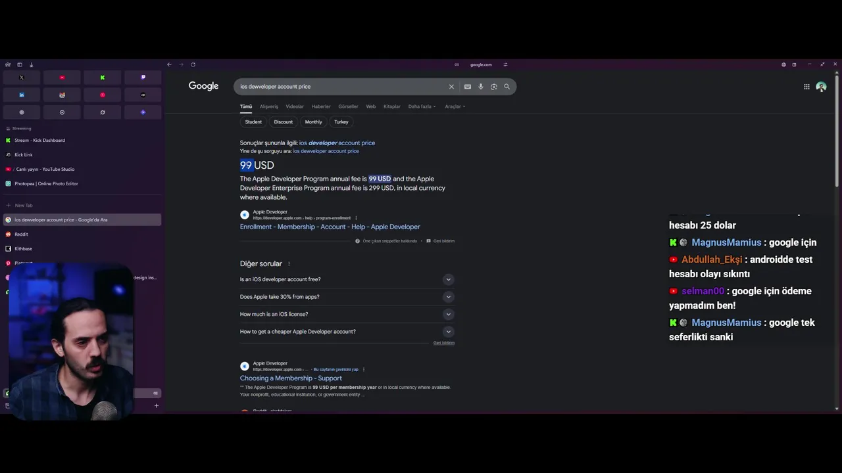Click the plus icon below the sidebar
This screenshot has height=473, width=842.
point(157,405)
